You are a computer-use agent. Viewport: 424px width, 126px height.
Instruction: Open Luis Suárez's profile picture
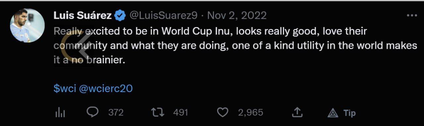tap(27, 25)
